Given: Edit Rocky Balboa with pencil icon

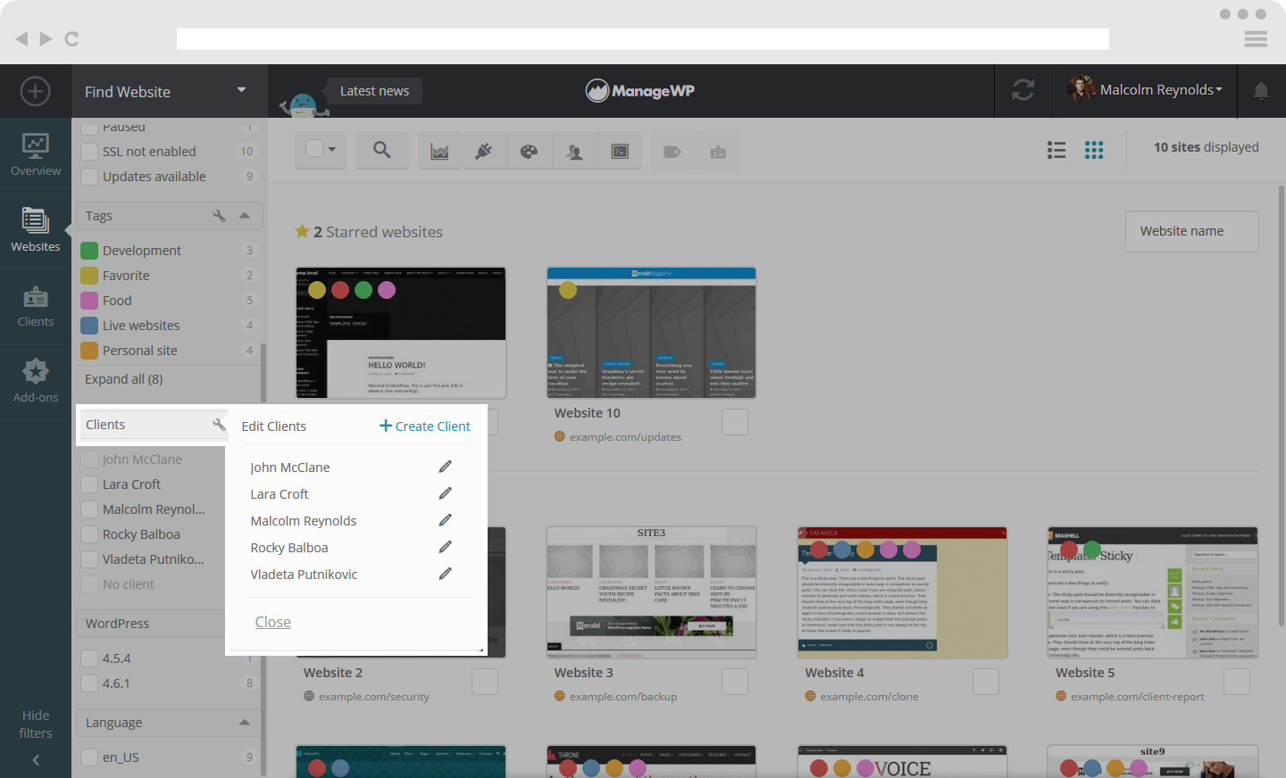Looking at the screenshot, I should click(445, 547).
